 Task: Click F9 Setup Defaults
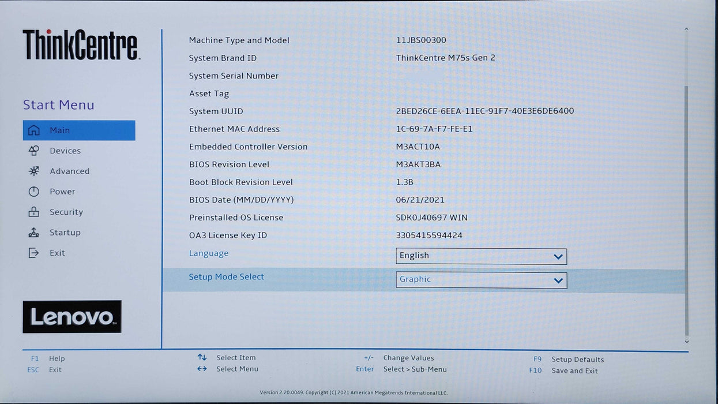click(569, 360)
